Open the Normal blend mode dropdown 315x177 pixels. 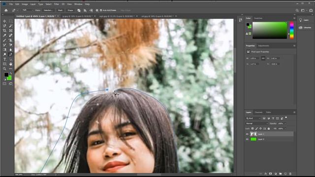(257, 123)
